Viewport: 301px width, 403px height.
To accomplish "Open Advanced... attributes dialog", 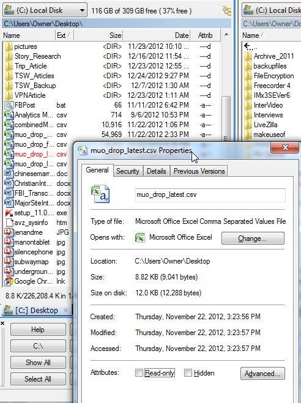I will click(x=262, y=373).
